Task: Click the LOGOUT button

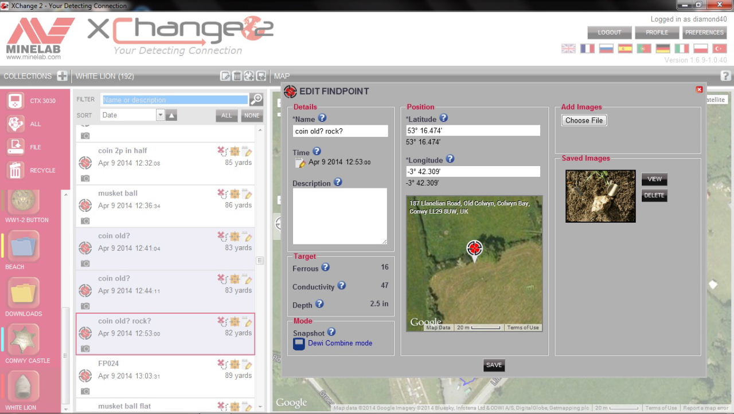Action: coord(610,33)
